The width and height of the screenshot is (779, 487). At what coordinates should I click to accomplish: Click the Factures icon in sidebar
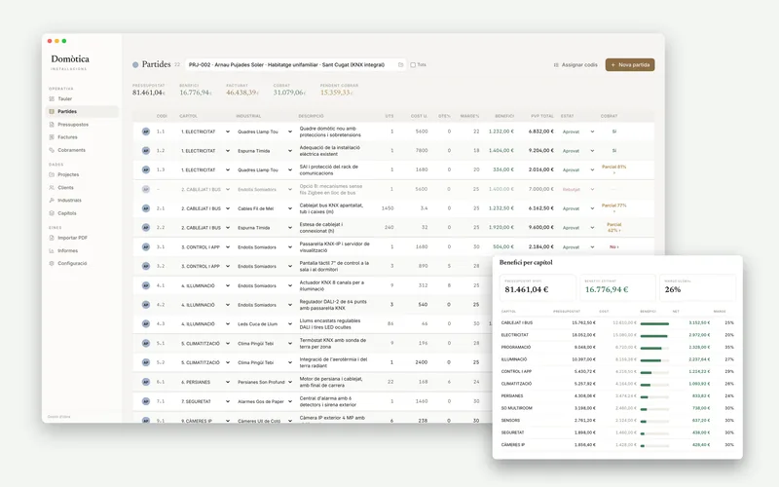point(52,137)
